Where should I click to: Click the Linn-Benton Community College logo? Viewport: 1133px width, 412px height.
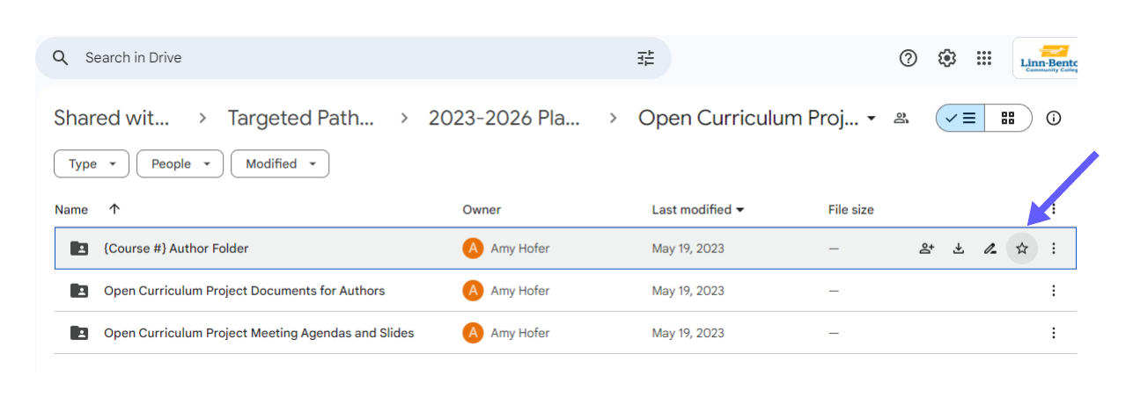point(1046,58)
